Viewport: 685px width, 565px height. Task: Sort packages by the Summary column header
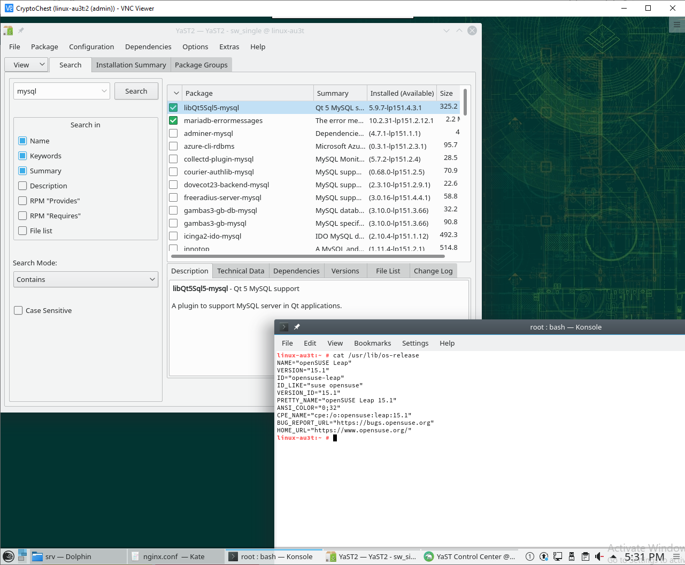[x=340, y=93]
